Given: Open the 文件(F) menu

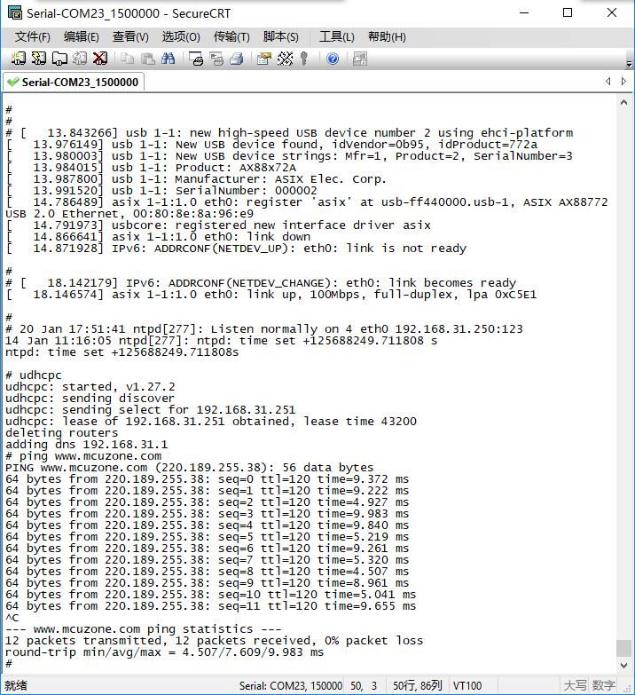Looking at the screenshot, I should 33,36.
